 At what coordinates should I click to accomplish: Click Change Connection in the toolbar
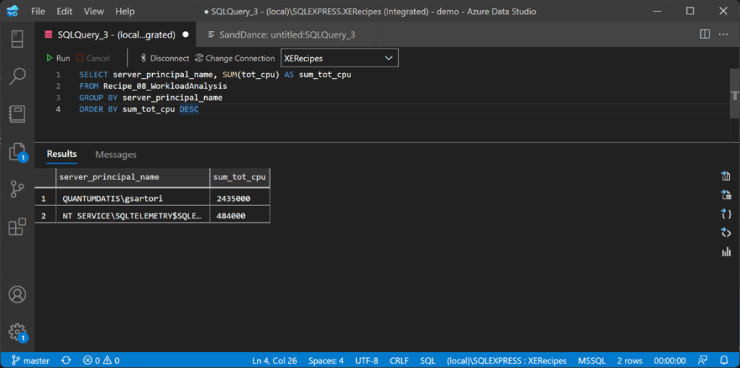235,58
